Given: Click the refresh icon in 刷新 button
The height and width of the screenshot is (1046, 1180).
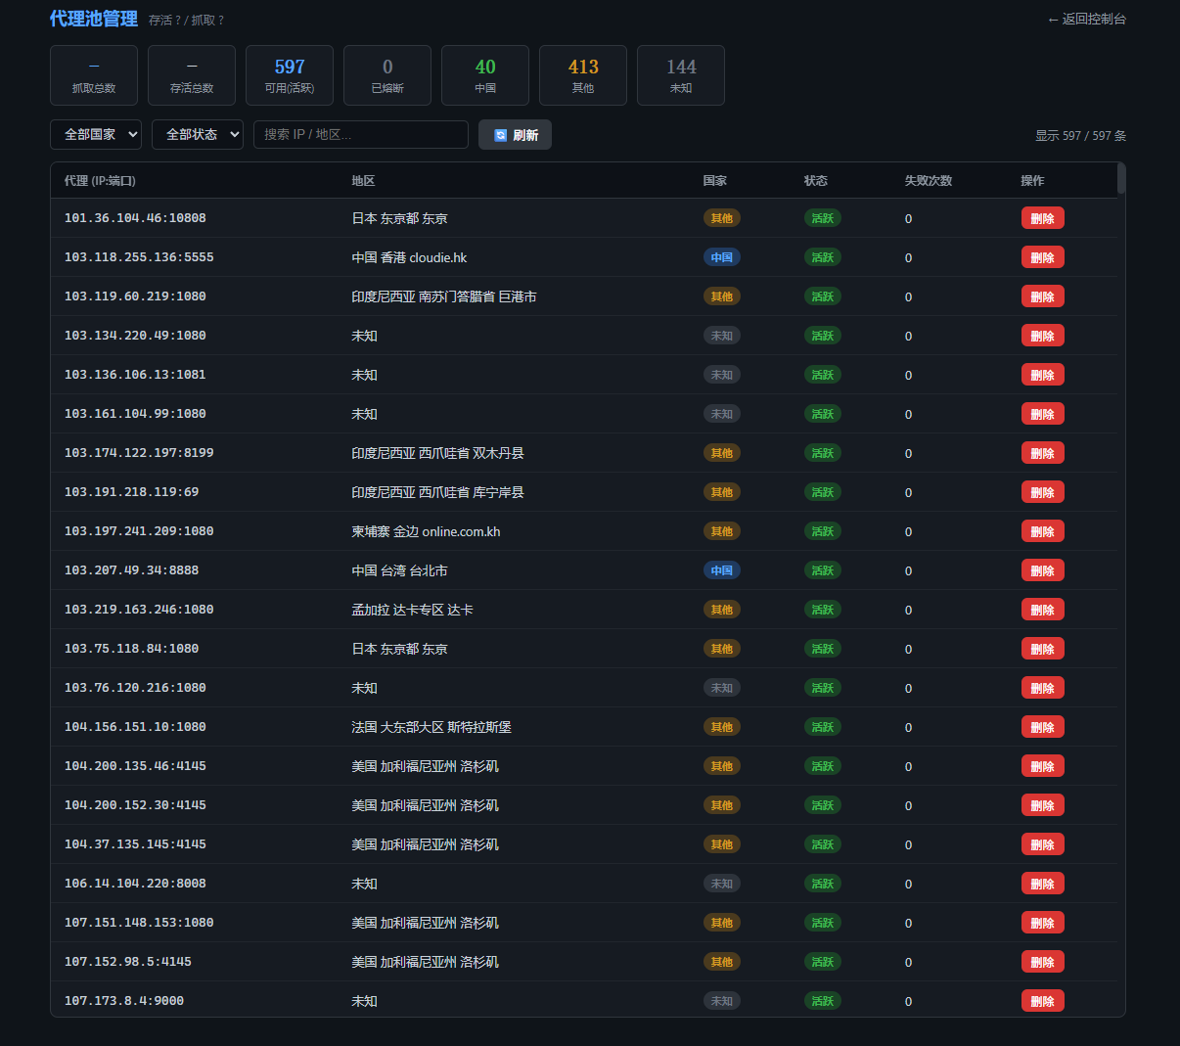Looking at the screenshot, I should (x=501, y=135).
